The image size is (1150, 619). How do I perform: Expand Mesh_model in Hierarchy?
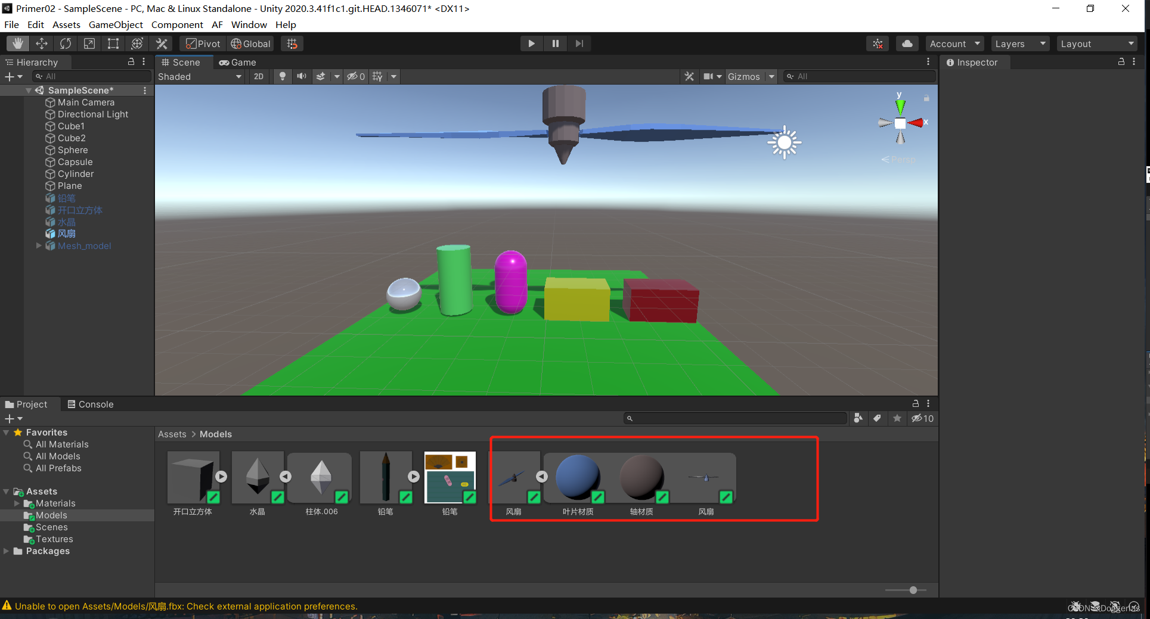point(39,245)
